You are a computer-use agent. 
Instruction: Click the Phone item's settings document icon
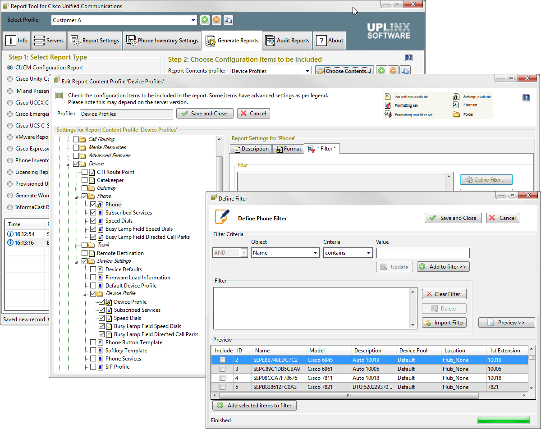101,205
